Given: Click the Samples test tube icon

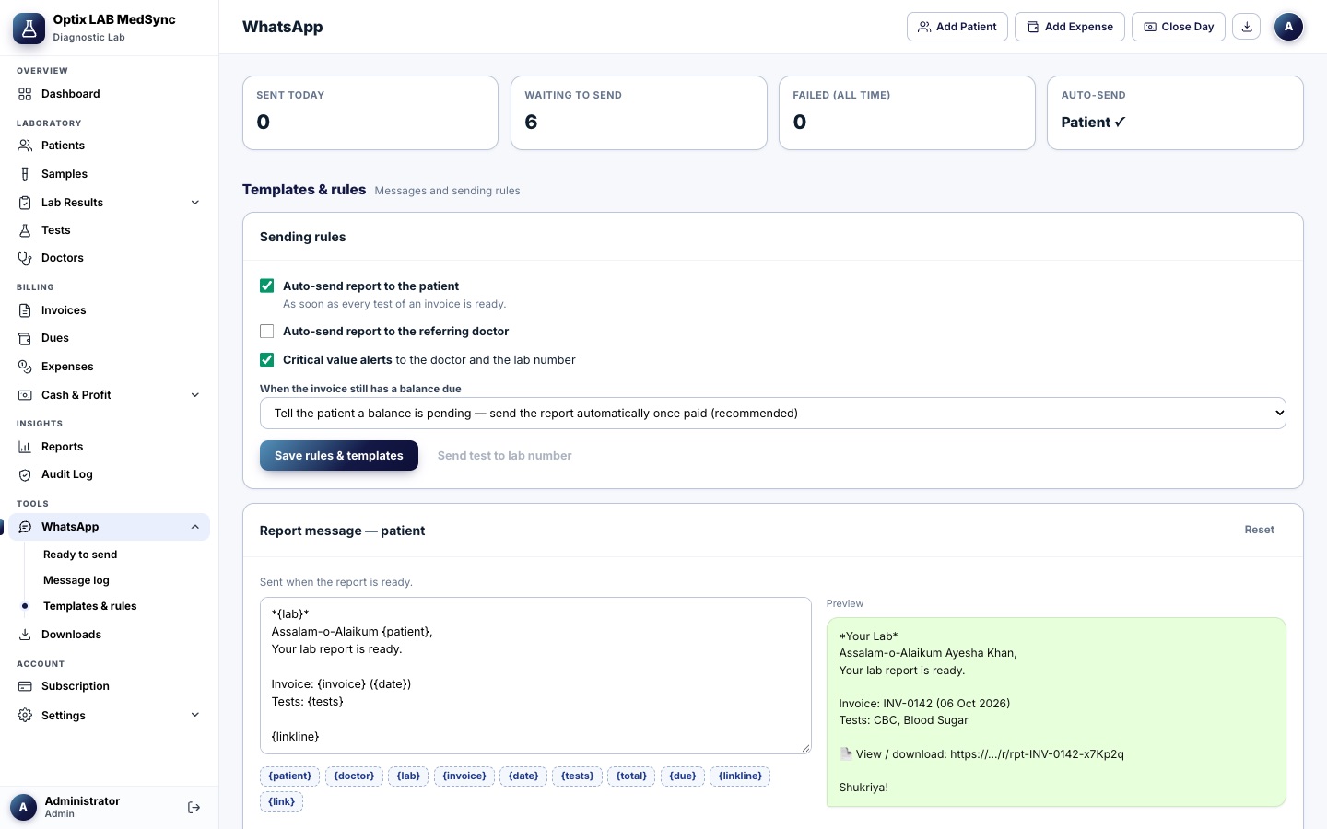Looking at the screenshot, I should (25, 174).
